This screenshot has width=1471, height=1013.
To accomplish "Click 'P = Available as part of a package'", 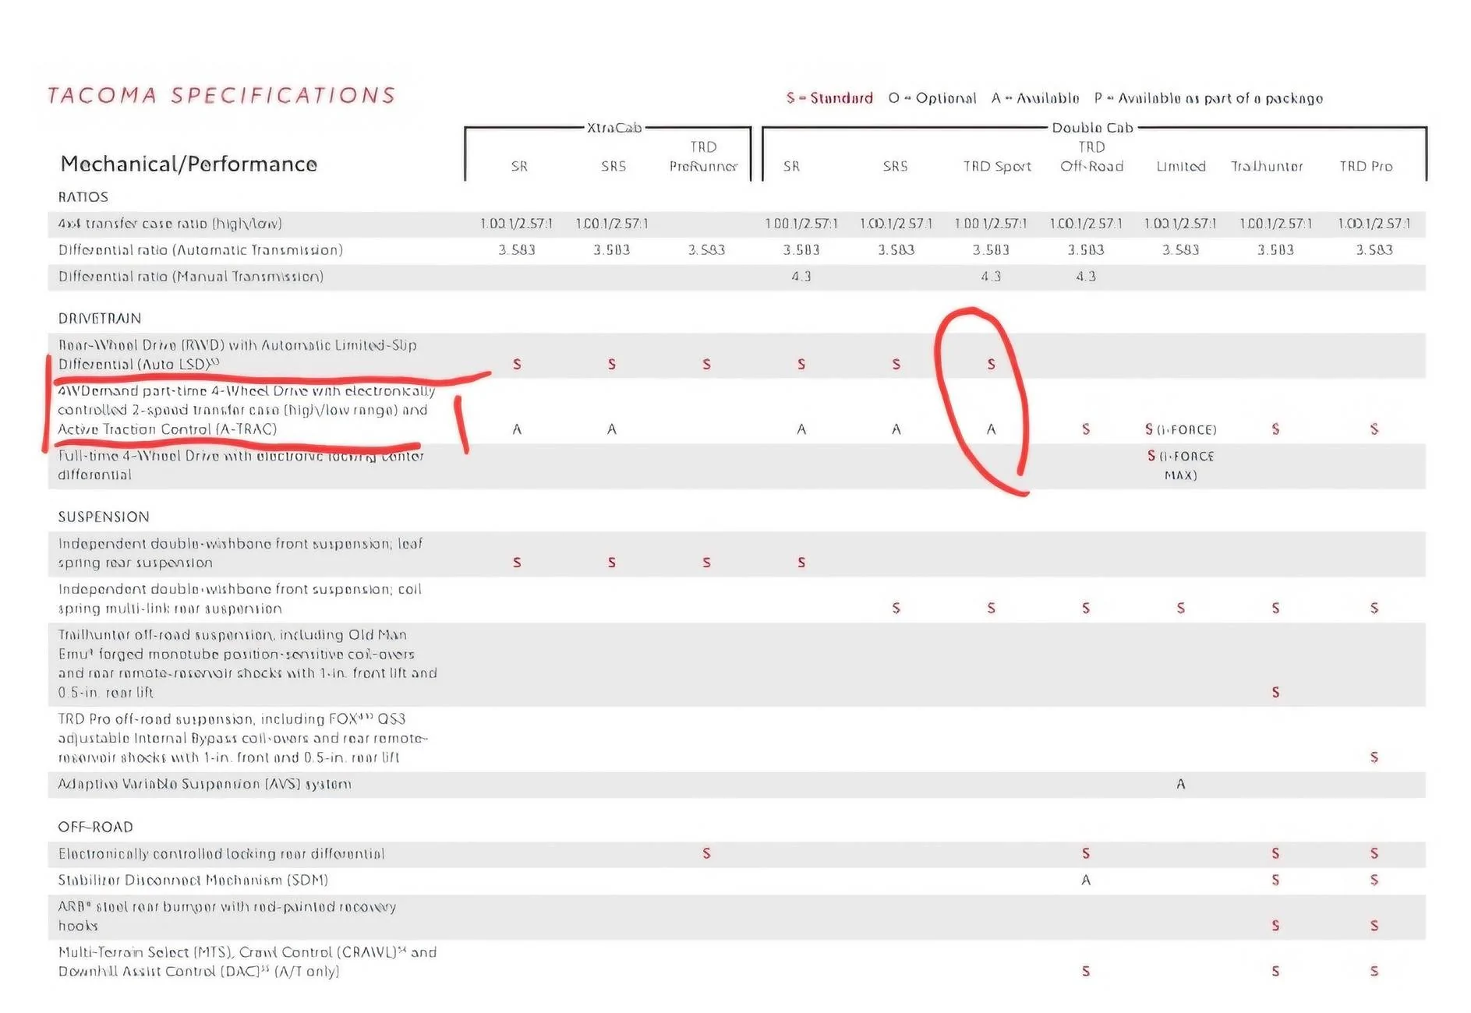I will [x=1208, y=98].
